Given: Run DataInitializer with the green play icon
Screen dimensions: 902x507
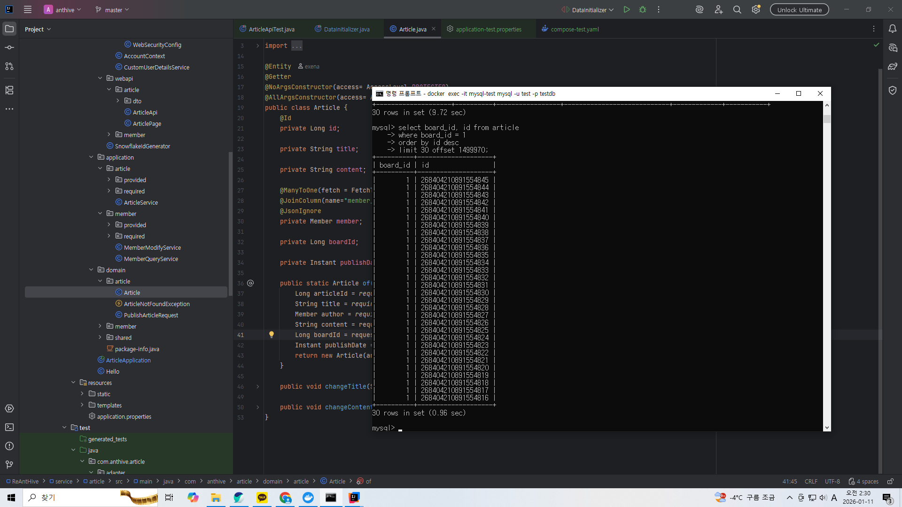Looking at the screenshot, I should click(626, 9).
